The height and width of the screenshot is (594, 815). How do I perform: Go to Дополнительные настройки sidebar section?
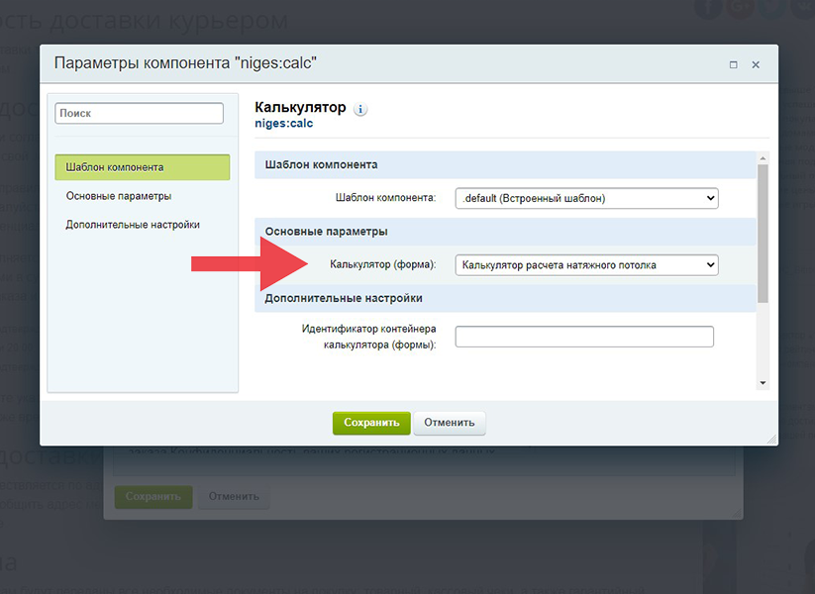click(x=133, y=225)
